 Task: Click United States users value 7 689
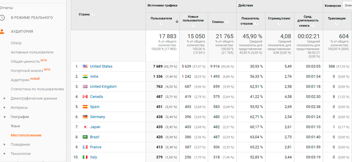click(158, 66)
